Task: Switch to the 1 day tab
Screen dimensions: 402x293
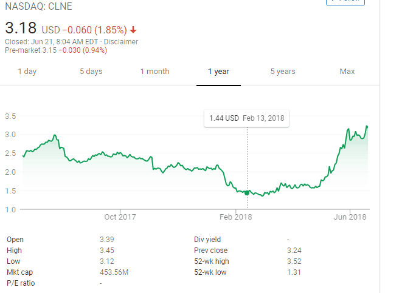Action: point(27,72)
